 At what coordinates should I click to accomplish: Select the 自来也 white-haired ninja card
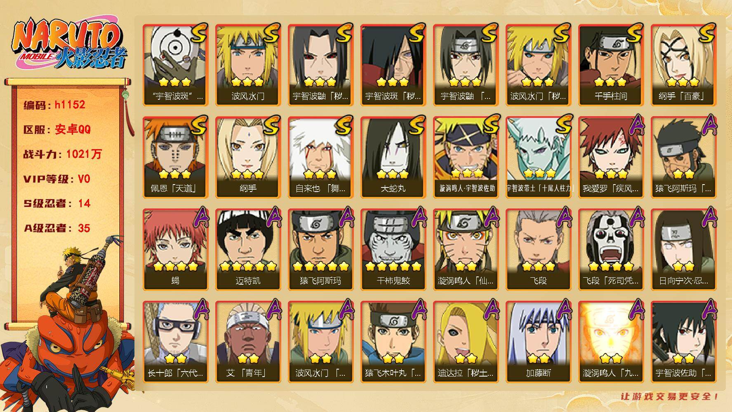(x=320, y=157)
